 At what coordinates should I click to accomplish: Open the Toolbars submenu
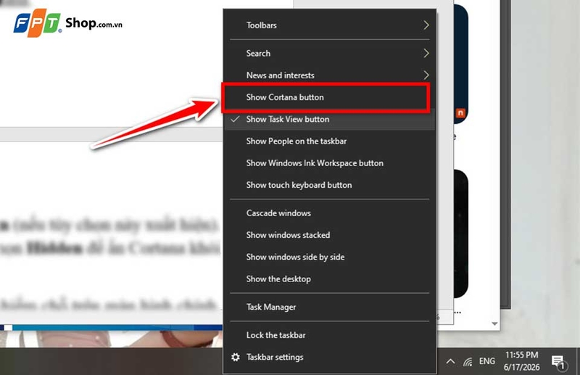coord(329,25)
